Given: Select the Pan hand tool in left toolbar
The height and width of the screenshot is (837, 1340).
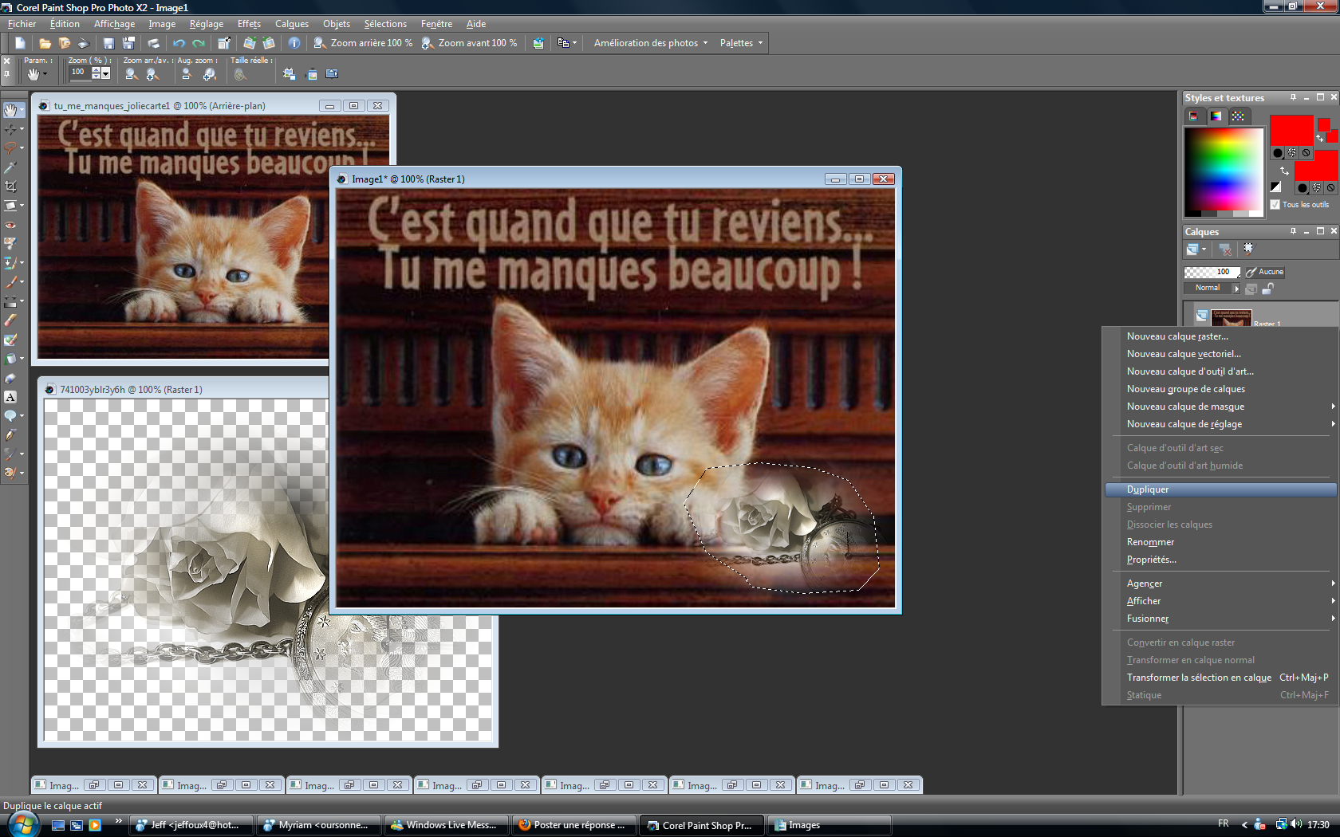Looking at the screenshot, I should pos(10,110).
